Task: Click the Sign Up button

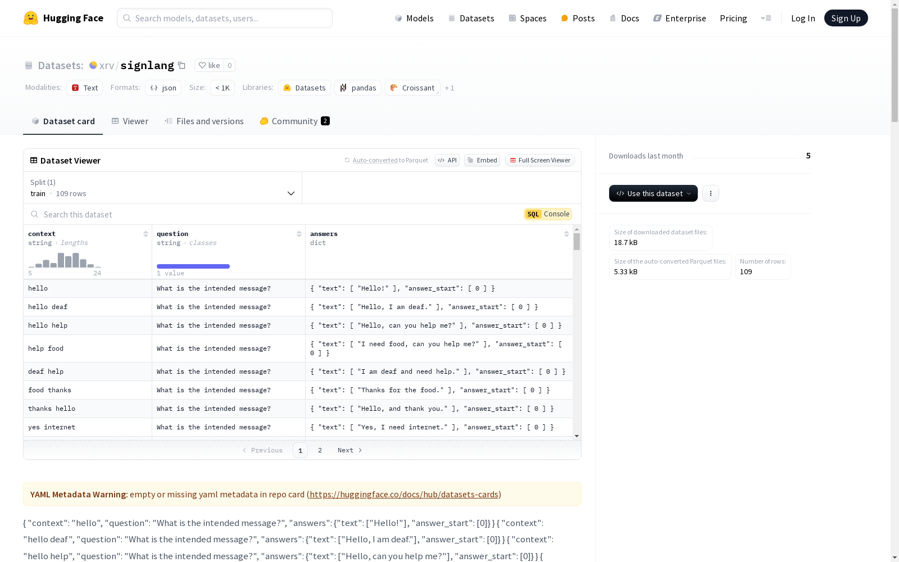Action: [846, 18]
